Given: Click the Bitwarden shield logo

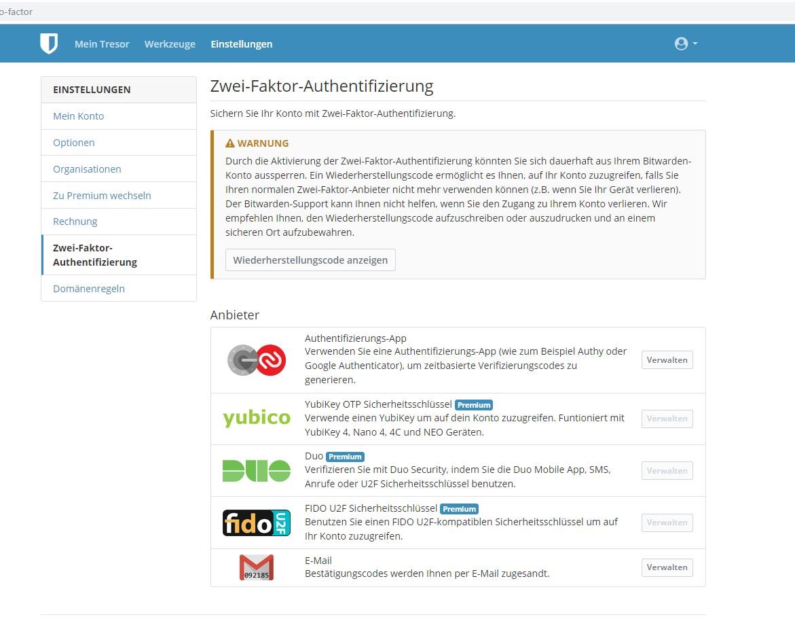Looking at the screenshot, I should tap(49, 43).
